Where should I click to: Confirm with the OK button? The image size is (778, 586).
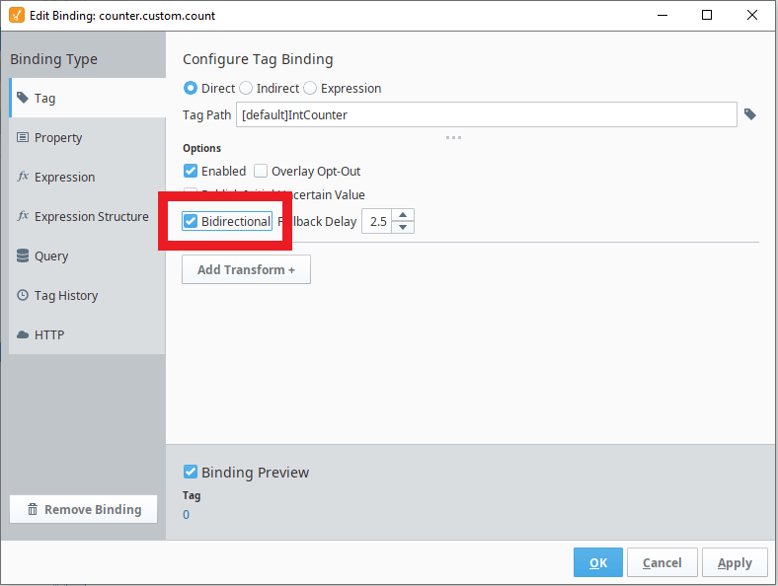598,562
